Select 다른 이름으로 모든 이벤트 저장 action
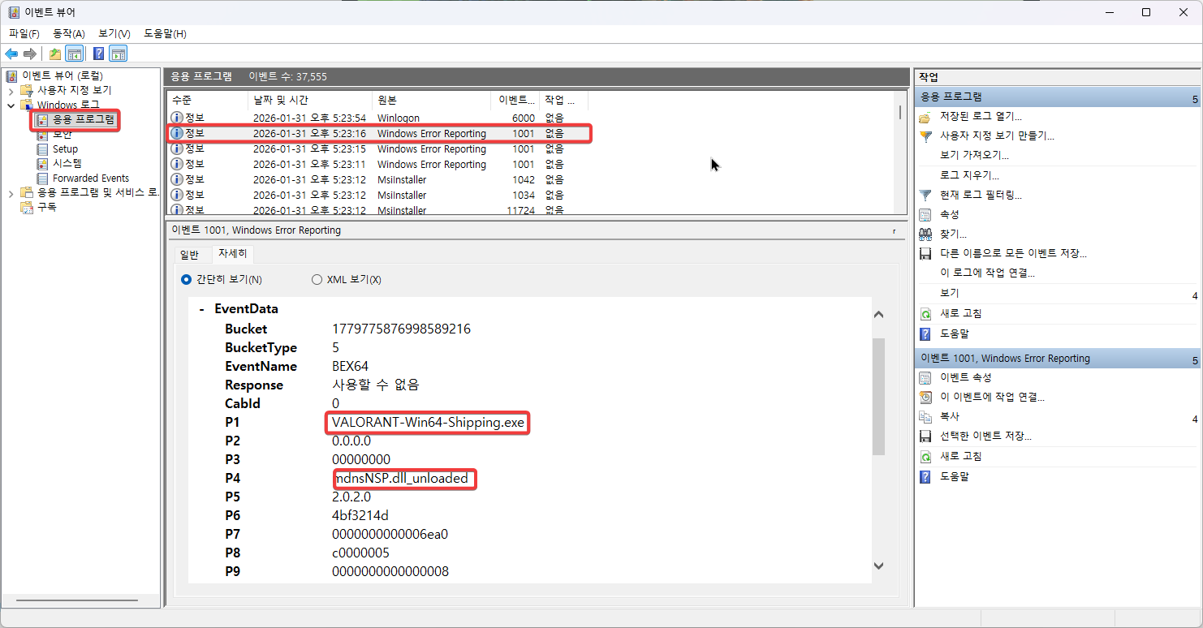The height and width of the screenshot is (628, 1203). point(1013,253)
